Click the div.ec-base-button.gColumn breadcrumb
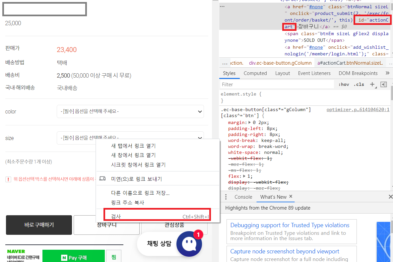 [280, 63]
